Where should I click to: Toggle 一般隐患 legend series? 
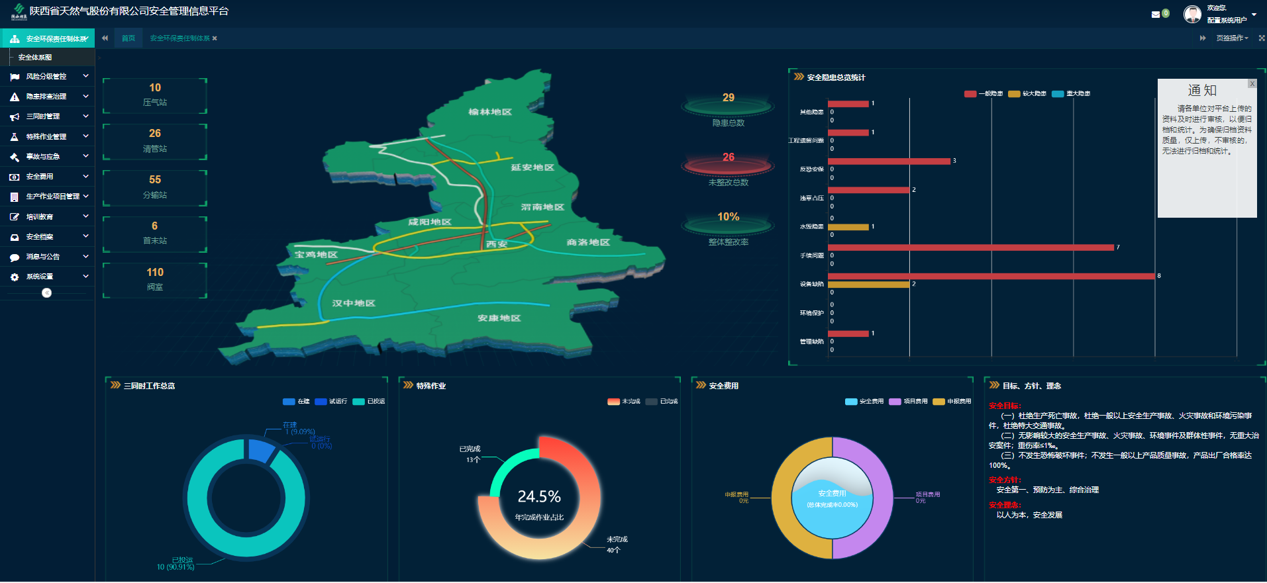tap(984, 94)
